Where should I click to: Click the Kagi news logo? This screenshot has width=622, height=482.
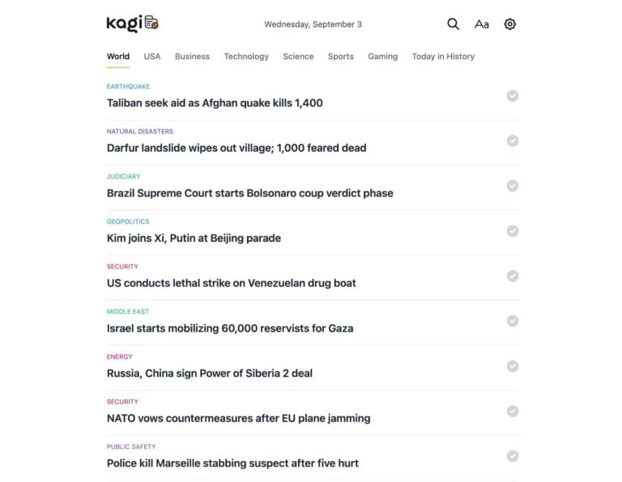132,23
